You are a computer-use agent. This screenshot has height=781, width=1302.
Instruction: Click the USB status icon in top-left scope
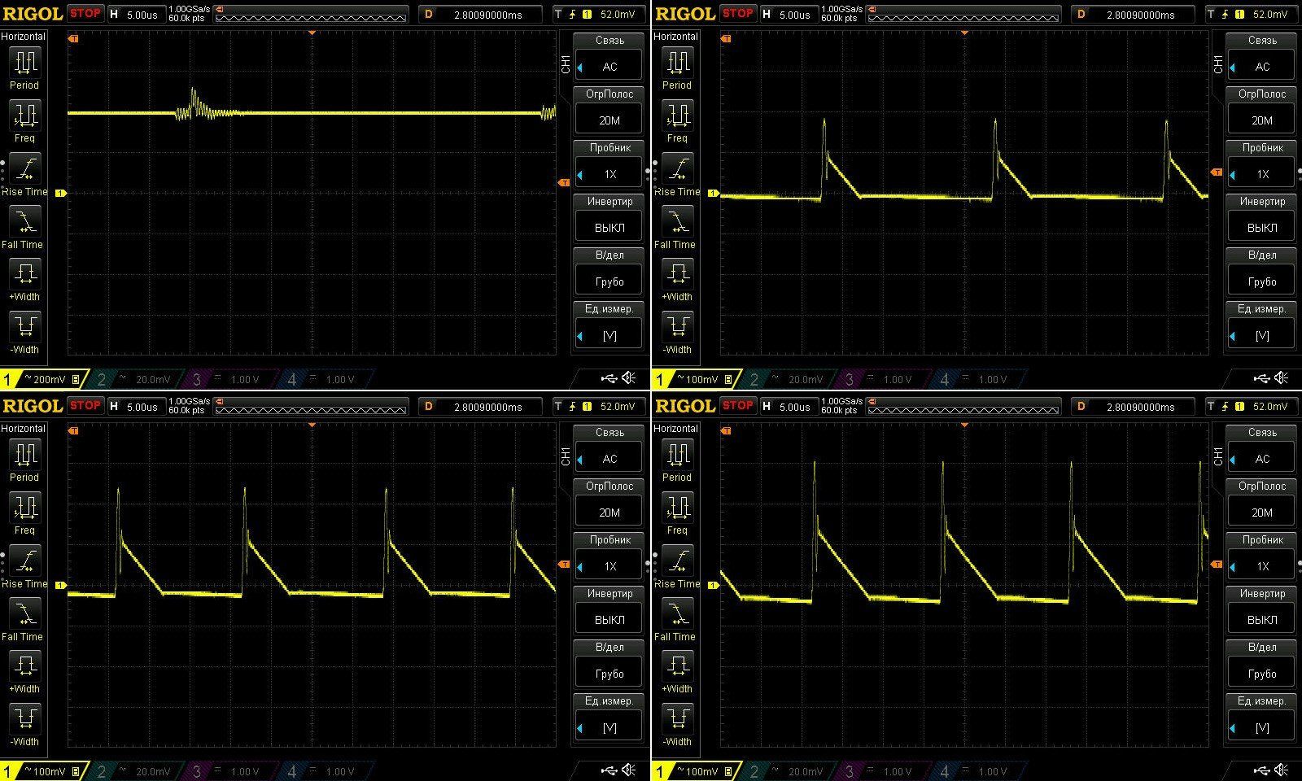coord(609,378)
